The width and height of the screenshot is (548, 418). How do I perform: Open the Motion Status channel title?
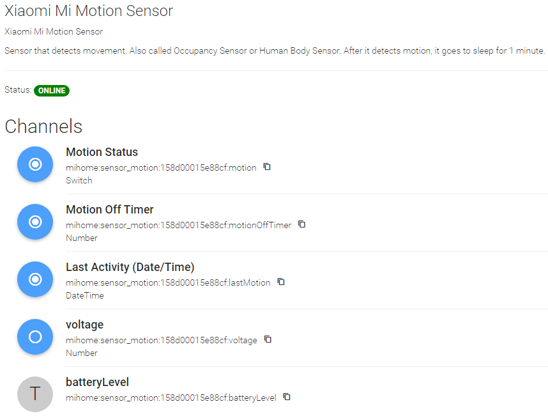point(102,152)
